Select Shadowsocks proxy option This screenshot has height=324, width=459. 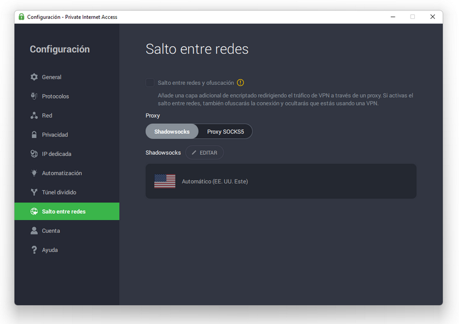(x=172, y=131)
